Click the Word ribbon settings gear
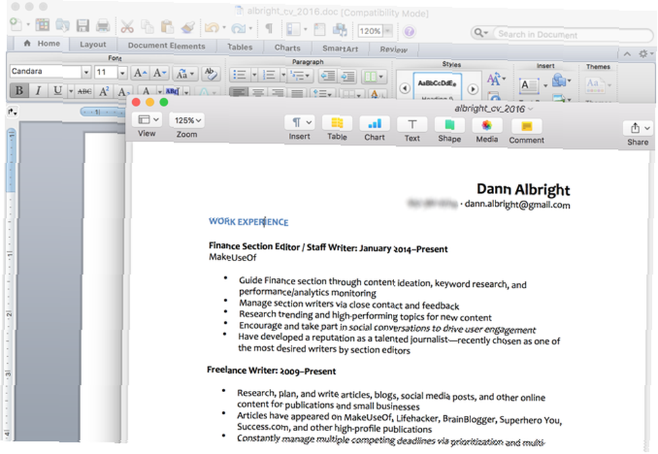This screenshot has height=454, width=658. click(x=643, y=54)
